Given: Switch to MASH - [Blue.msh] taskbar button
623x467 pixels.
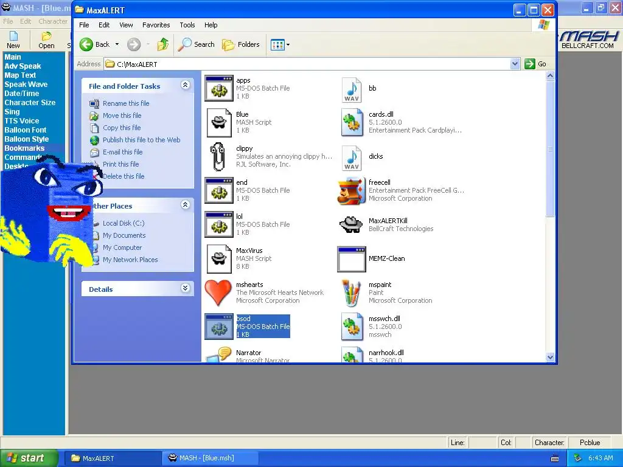Looking at the screenshot, I should pos(211,458).
